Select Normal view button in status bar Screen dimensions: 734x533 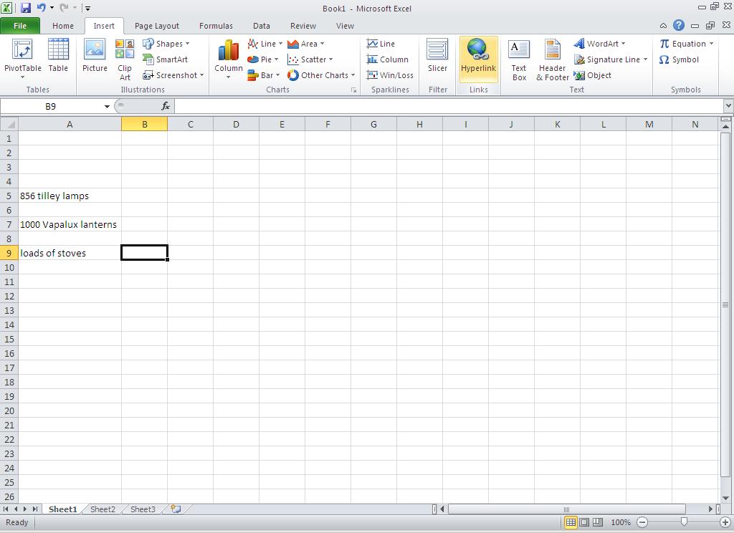(571, 522)
